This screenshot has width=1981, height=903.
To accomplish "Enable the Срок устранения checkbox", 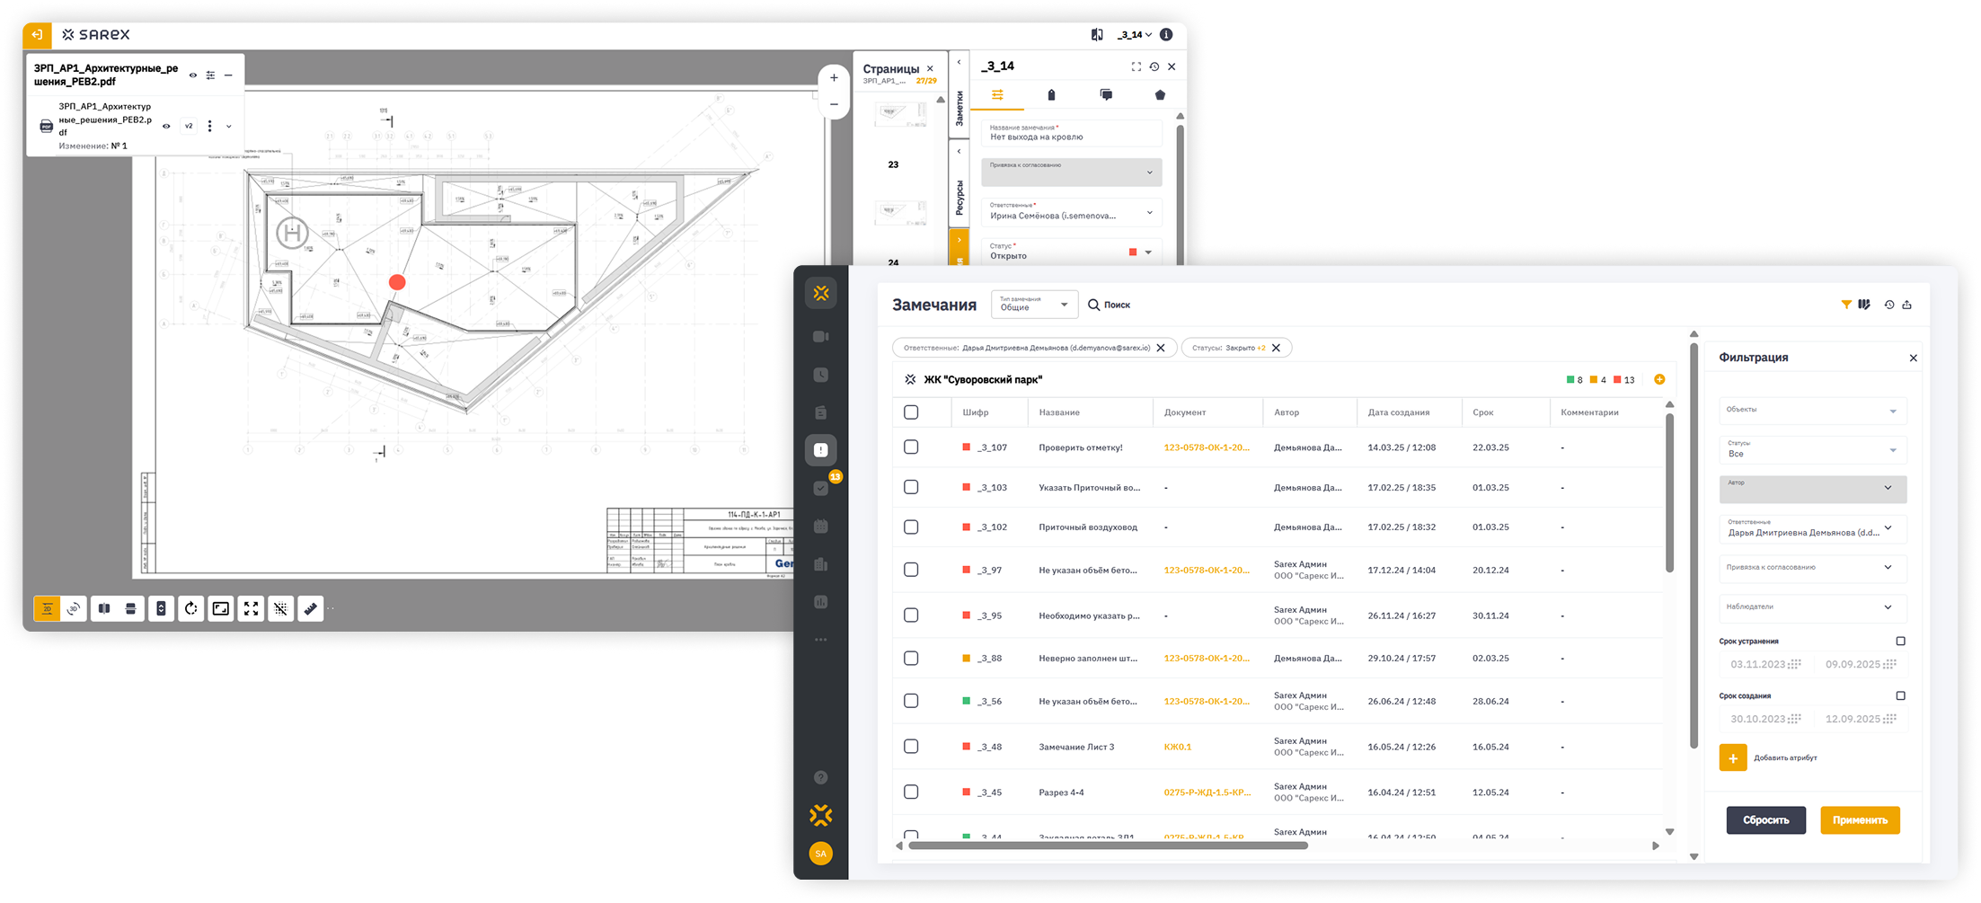I will 1900,642.
